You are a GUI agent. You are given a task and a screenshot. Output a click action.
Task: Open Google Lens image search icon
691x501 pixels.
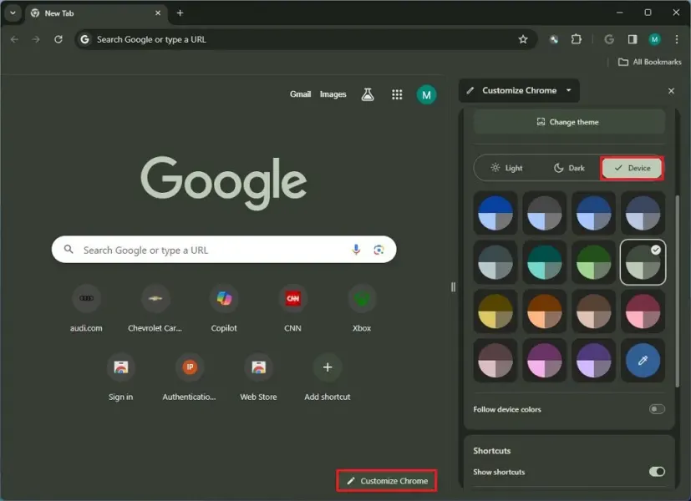pos(379,250)
